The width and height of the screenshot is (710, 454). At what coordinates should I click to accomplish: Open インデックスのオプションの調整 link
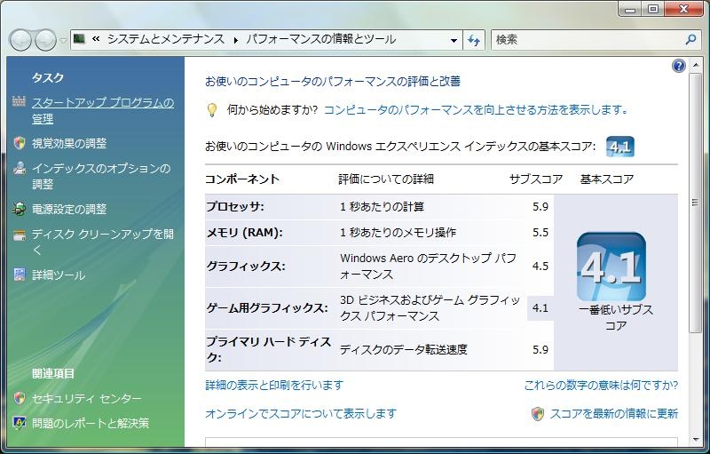click(x=101, y=176)
